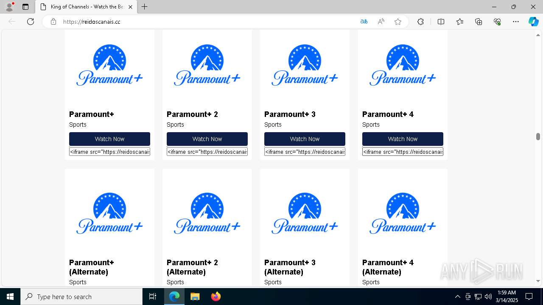Image resolution: width=543 pixels, height=305 pixels.
Task: Click Paramount+ 2 (Alternate) logo thumbnail
Action: click(207, 213)
